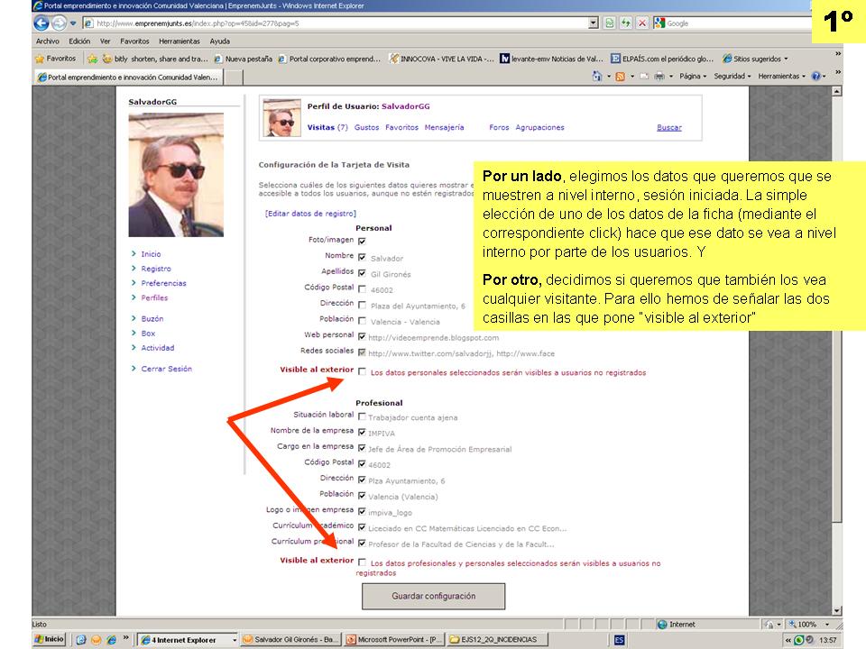Click the Editar datos de registro link
The width and height of the screenshot is (866, 649).
point(310,214)
